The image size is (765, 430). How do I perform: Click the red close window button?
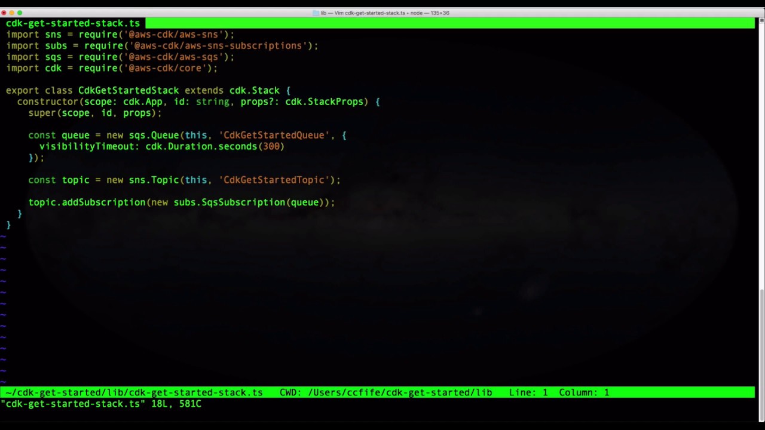click(x=4, y=13)
